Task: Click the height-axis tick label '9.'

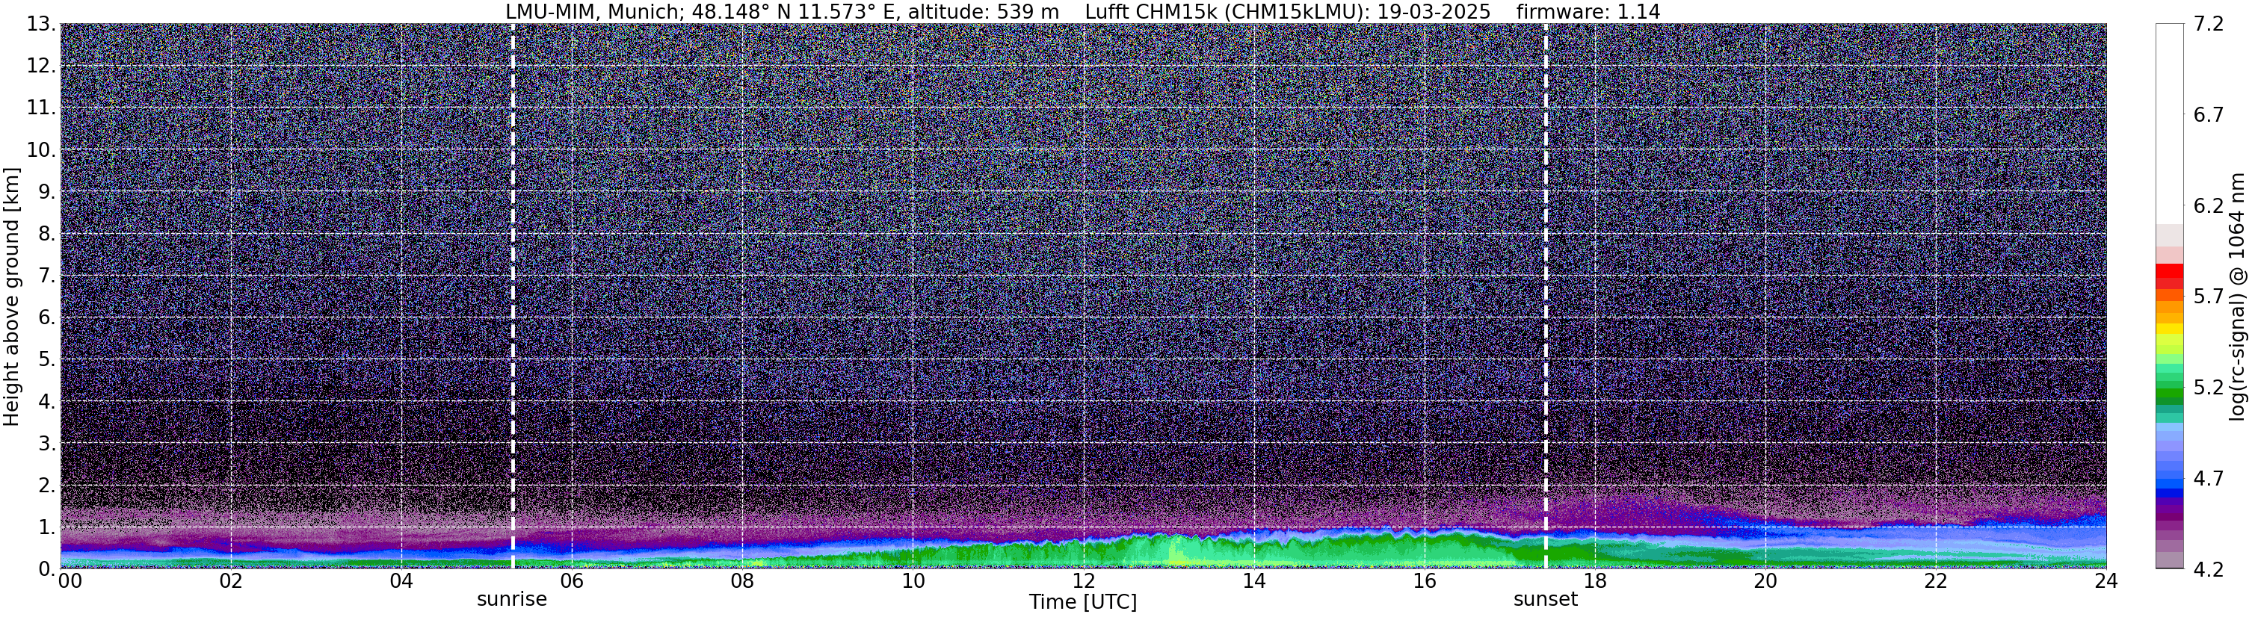Action: click(x=47, y=191)
